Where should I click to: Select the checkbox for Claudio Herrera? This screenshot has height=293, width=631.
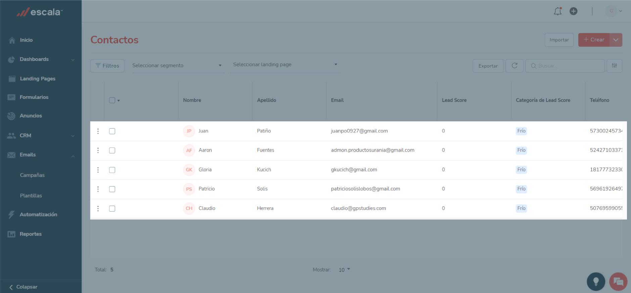(112, 208)
